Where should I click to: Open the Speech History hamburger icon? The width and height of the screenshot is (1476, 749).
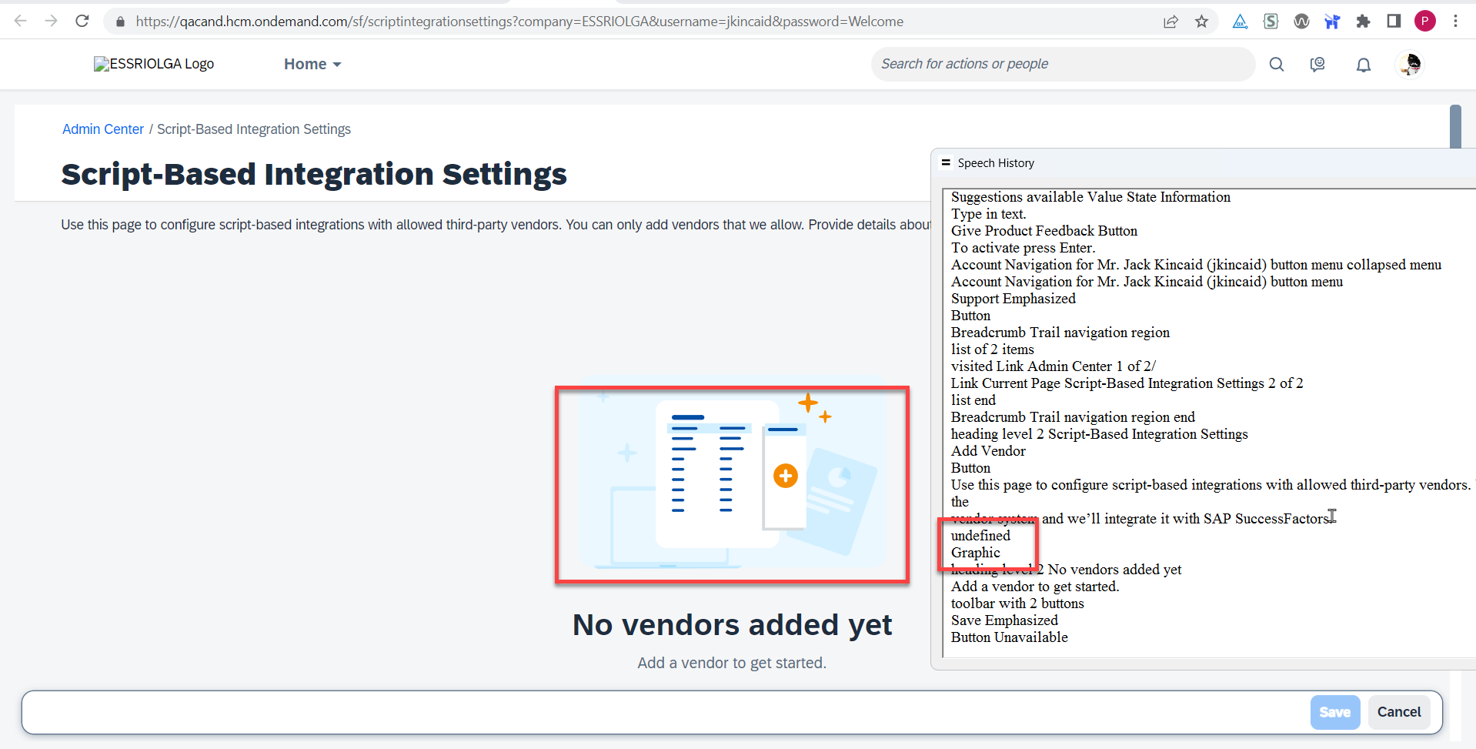point(945,162)
